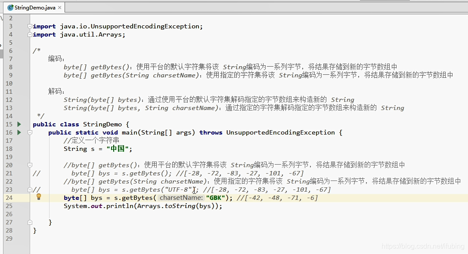Click the throws keyword on line 16
The height and width of the screenshot is (254, 468).
[211, 132]
